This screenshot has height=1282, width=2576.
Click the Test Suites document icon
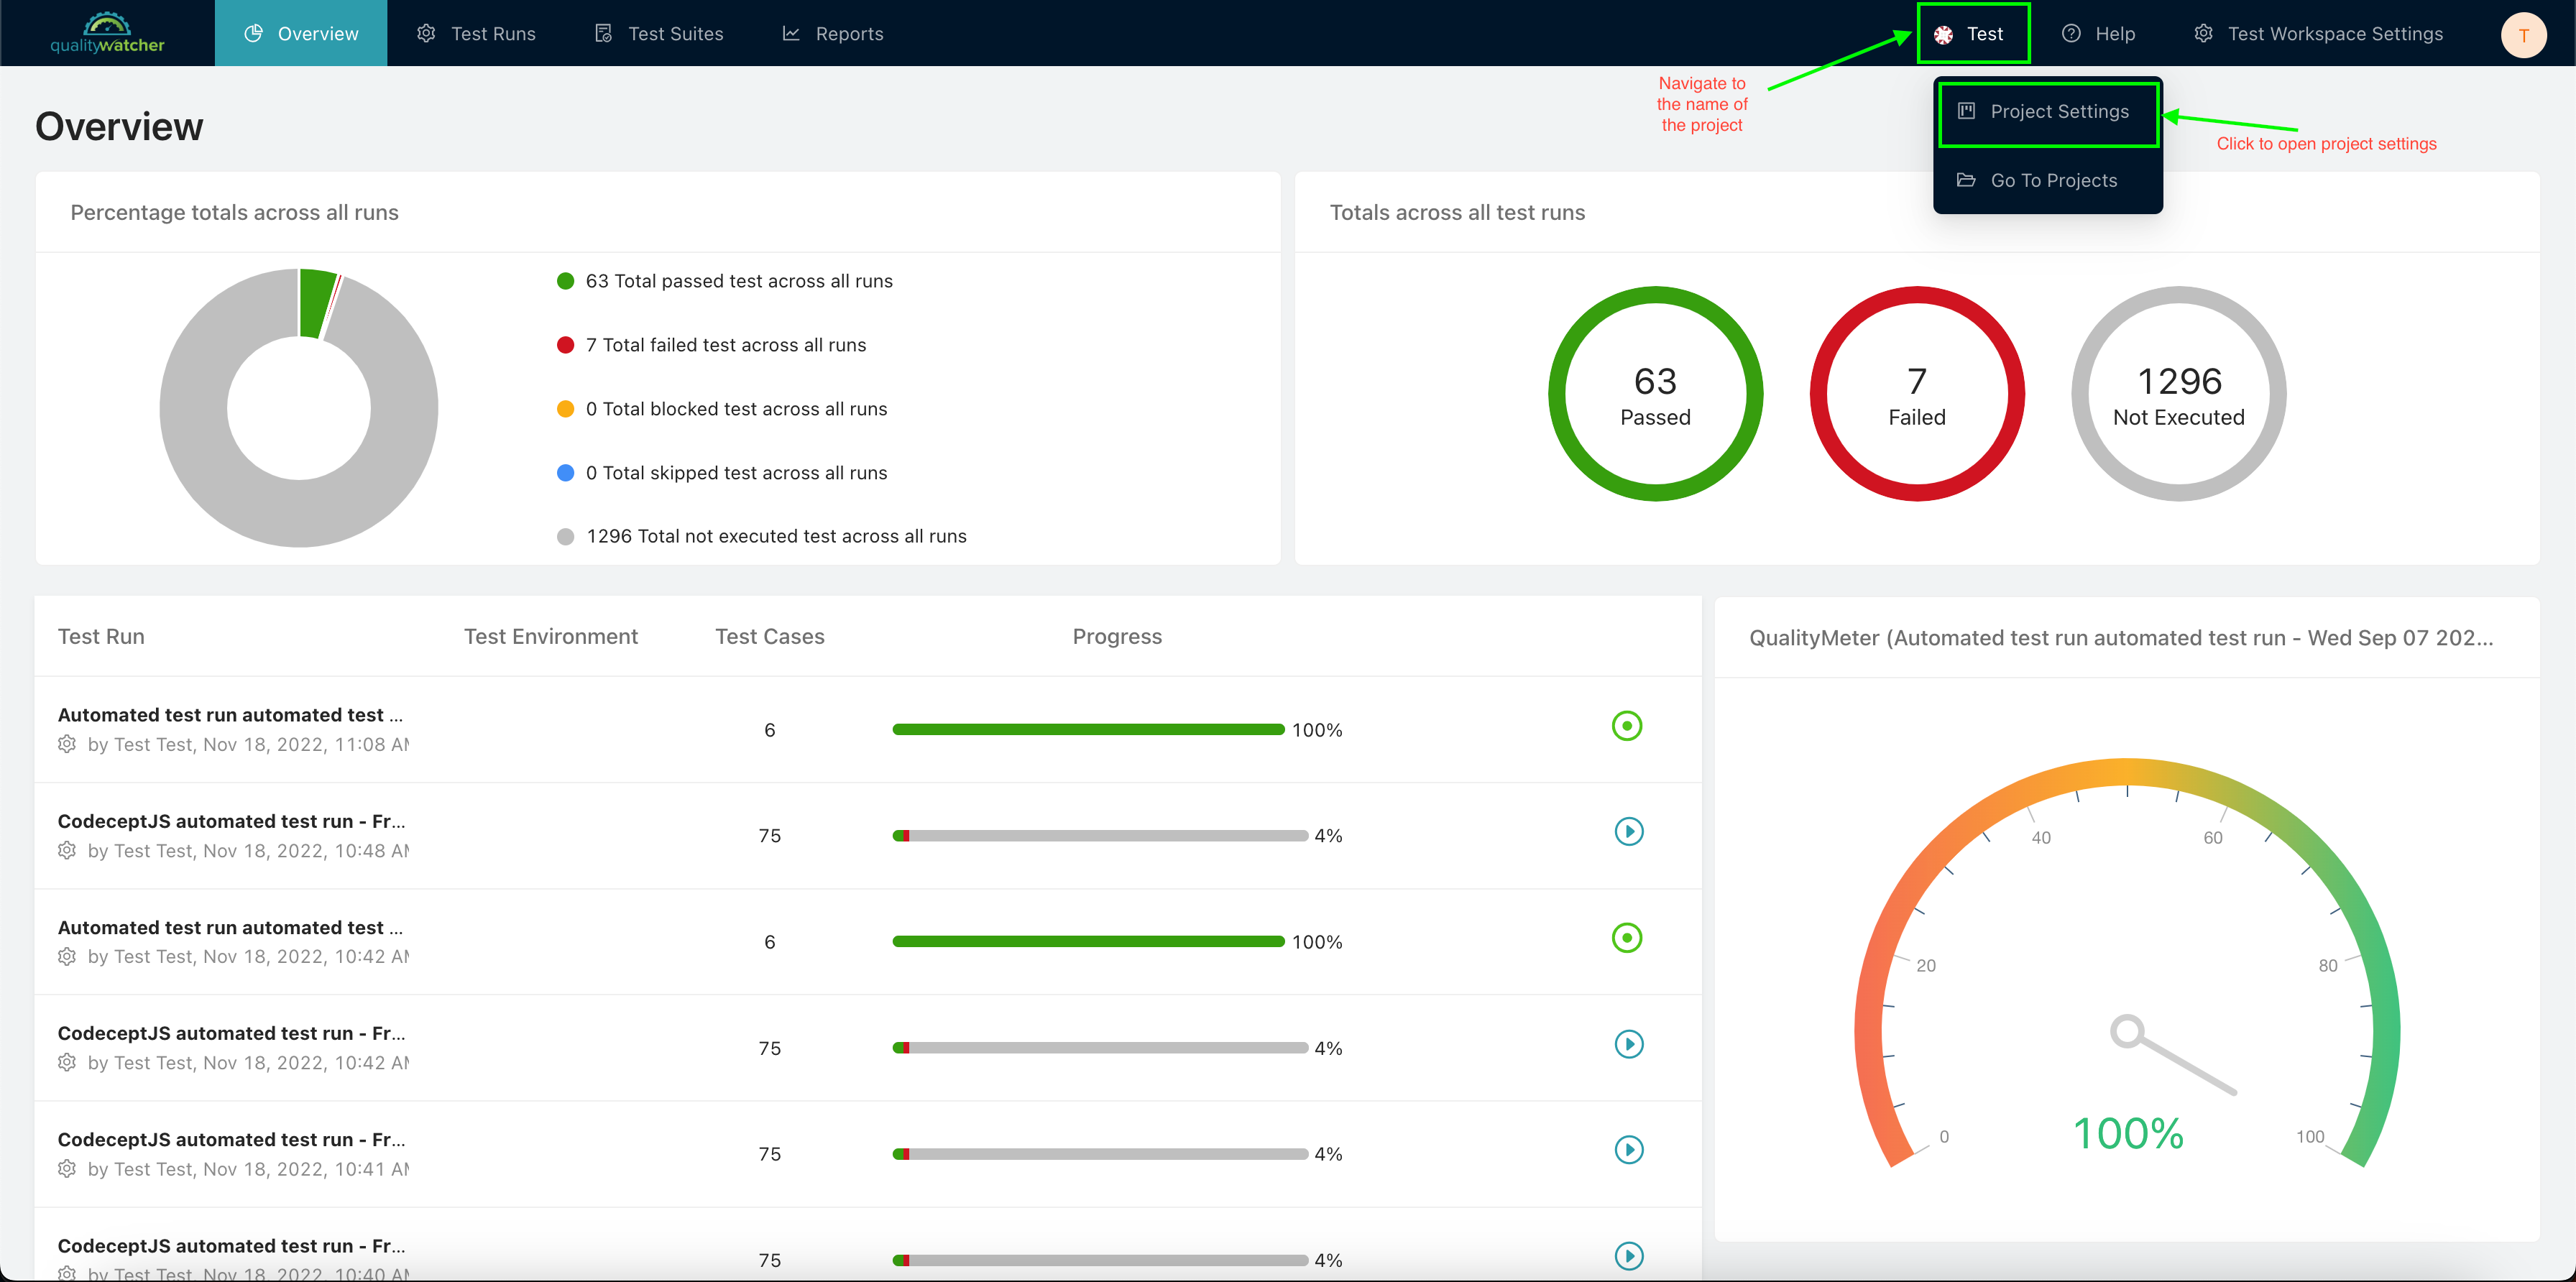point(603,33)
